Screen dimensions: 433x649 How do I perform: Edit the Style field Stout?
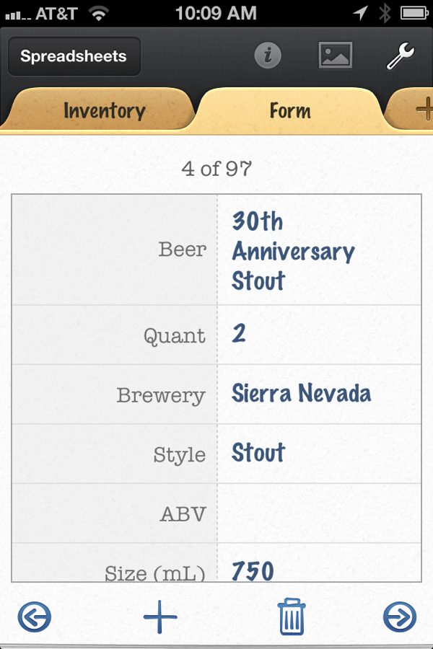click(319, 454)
